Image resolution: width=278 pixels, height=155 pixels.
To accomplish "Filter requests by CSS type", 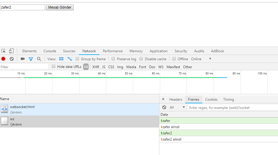I will 111,67.
